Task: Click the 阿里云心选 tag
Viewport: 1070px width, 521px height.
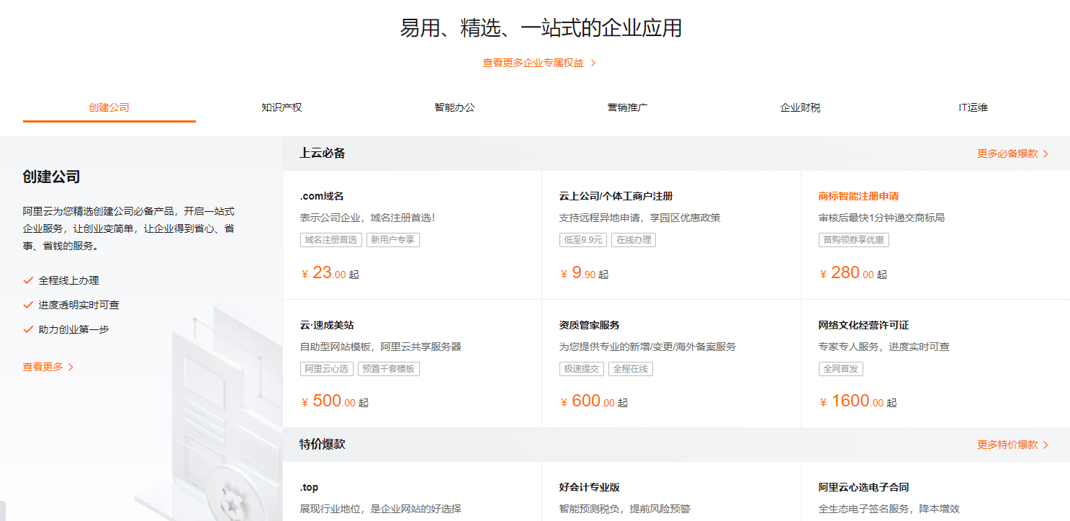Action: pyautogui.click(x=326, y=369)
